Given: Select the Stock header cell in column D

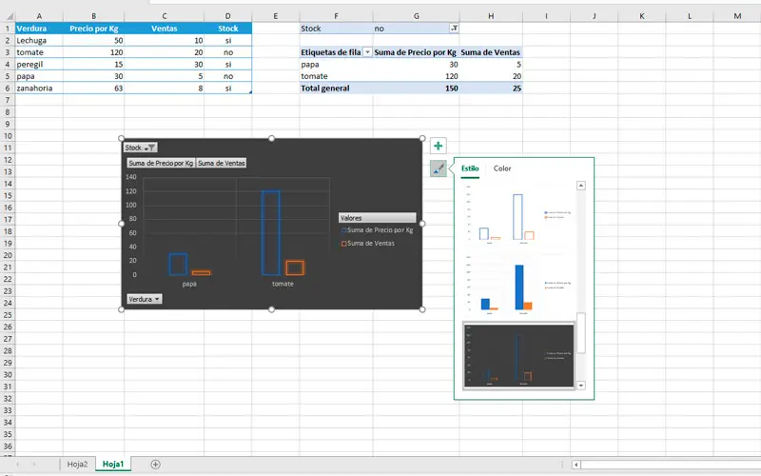Looking at the screenshot, I should coord(227,29).
